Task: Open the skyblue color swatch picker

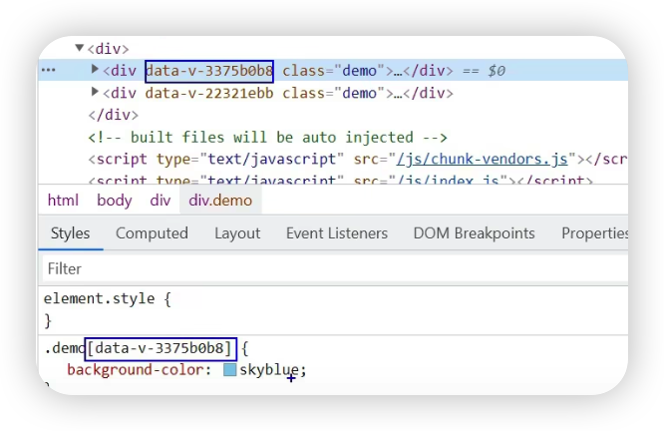Action: tap(229, 370)
